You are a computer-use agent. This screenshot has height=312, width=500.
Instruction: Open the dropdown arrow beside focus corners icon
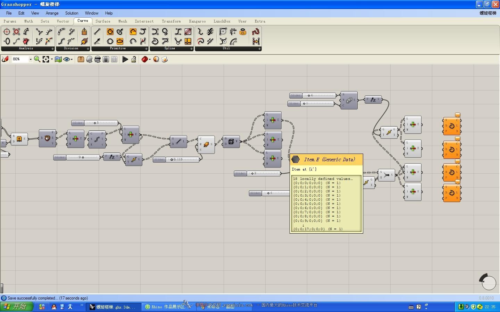52,59
